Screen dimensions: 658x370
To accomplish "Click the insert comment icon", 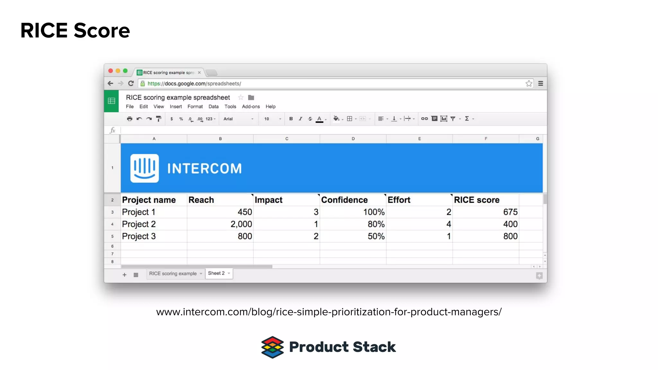I will (434, 119).
